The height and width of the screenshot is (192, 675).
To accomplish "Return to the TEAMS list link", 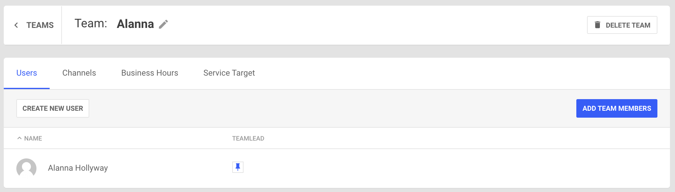I will click(x=40, y=25).
